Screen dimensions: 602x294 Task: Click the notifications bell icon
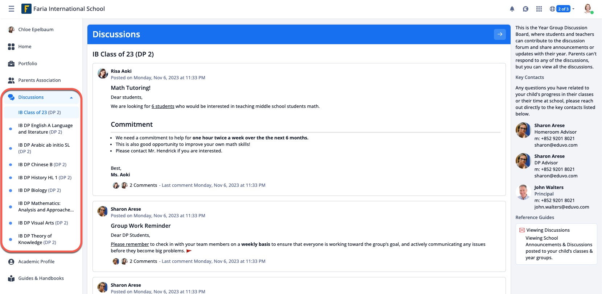(512, 9)
